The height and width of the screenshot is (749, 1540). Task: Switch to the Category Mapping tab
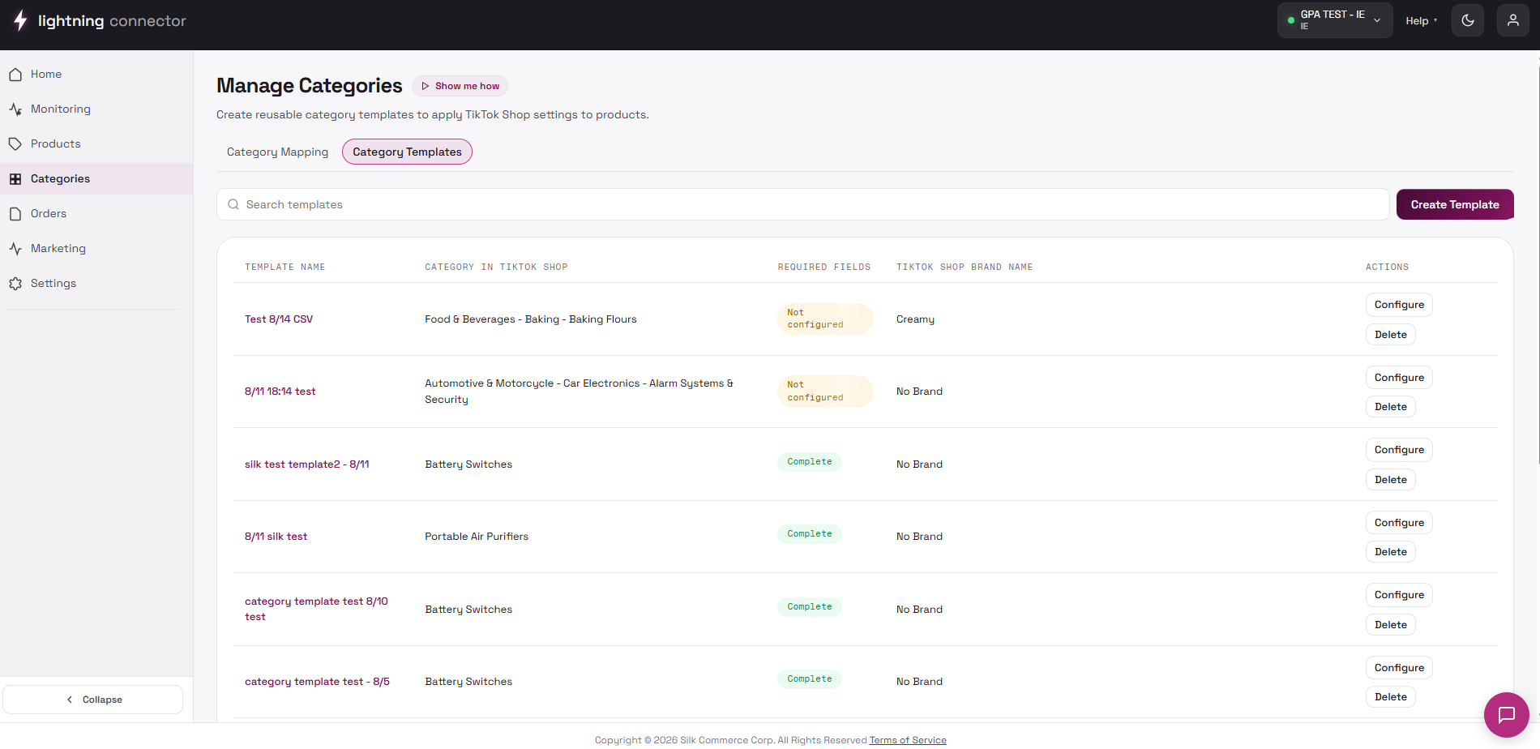coord(277,152)
